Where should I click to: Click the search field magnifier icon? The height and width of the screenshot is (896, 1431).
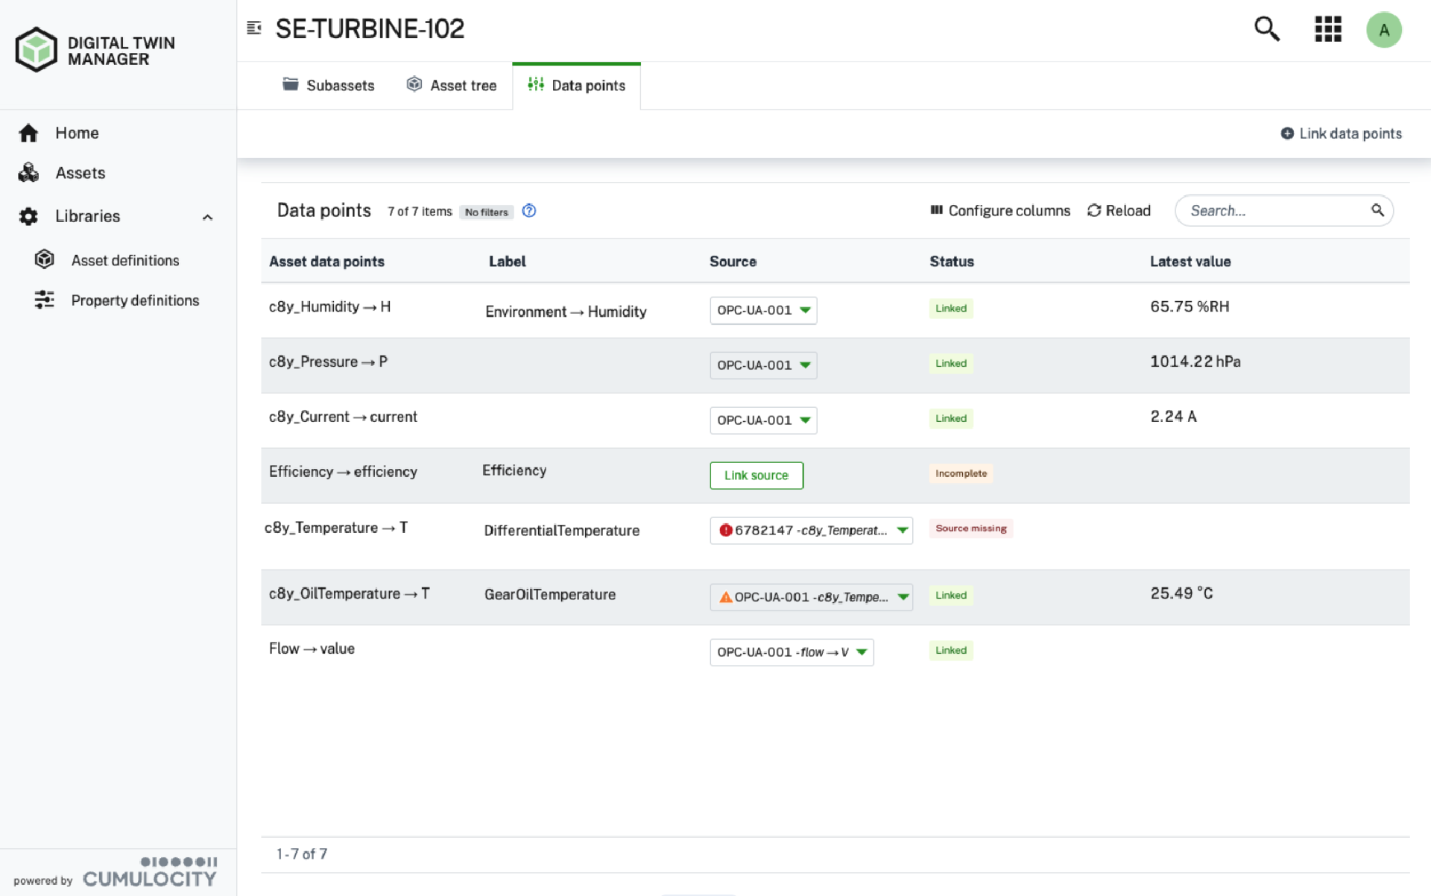1377,210
